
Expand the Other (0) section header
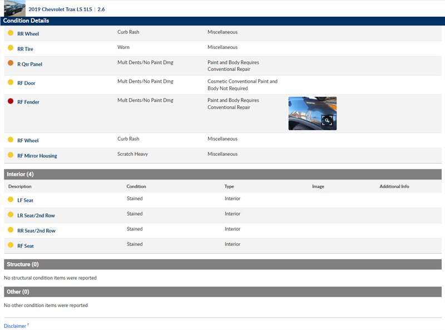[222, 292]
